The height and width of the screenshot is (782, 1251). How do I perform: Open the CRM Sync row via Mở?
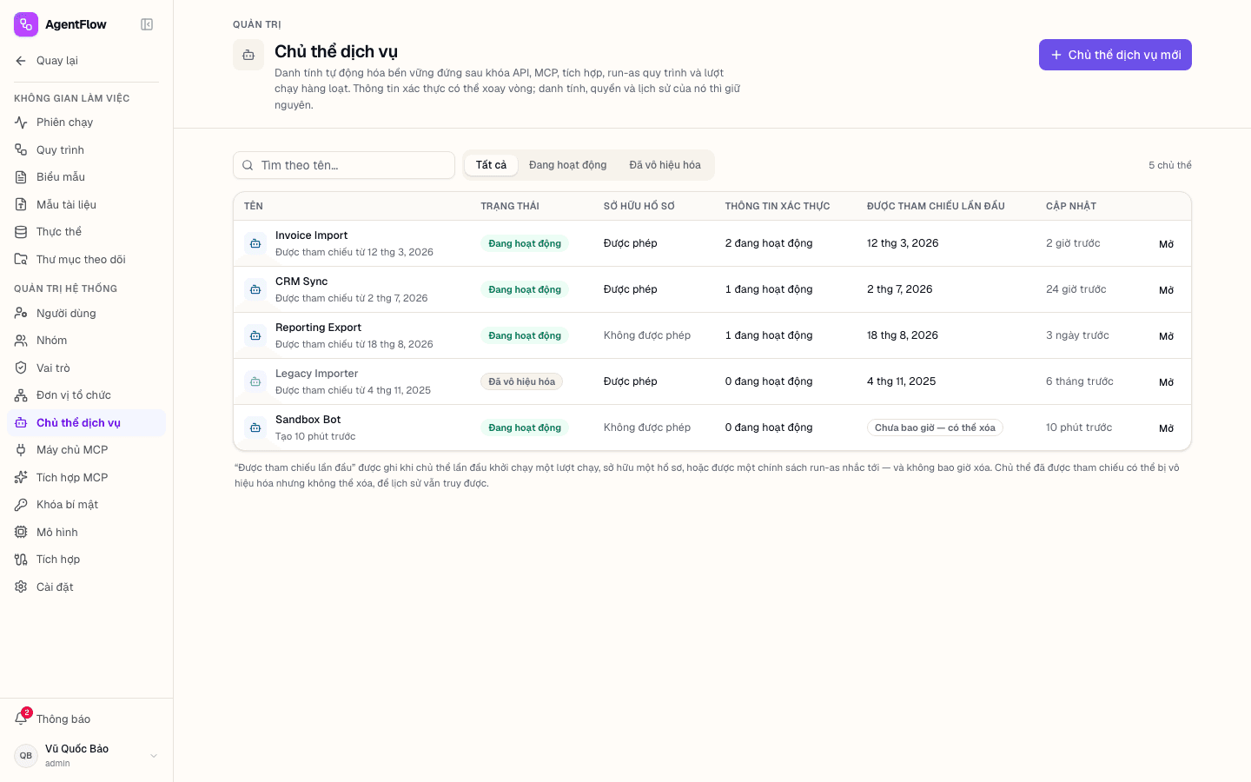(x=1167, y=290)
